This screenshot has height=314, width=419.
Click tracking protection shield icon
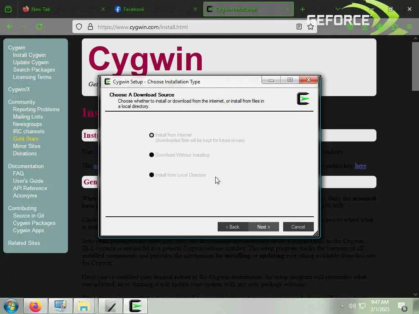click(79, 27)
